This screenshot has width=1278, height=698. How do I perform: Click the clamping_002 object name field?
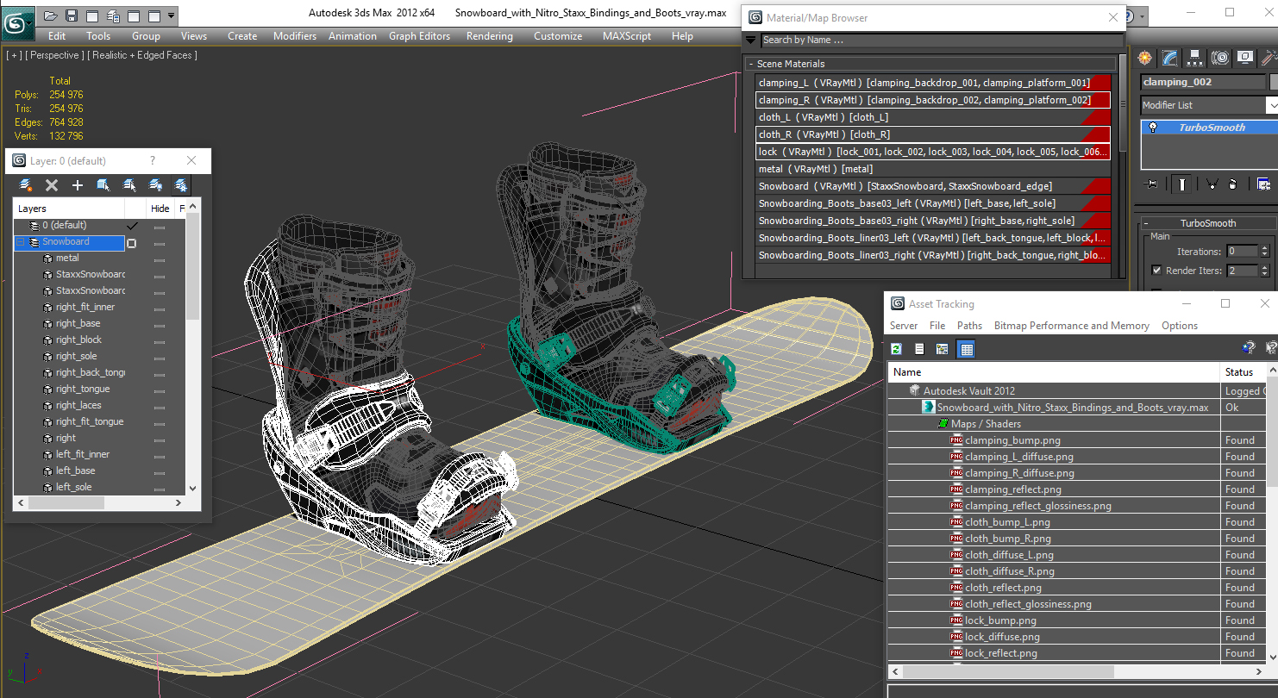[x=1203, y=82]
